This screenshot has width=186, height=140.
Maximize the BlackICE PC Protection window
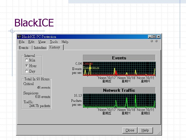154,37
